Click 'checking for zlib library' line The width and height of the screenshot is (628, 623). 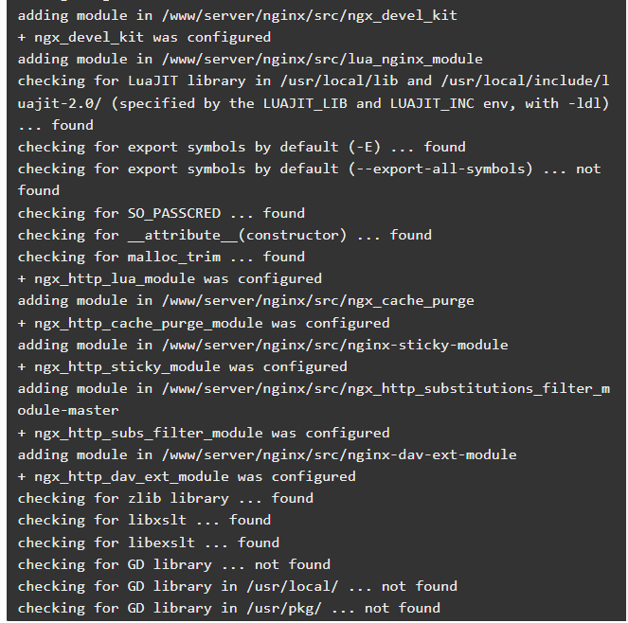coord(166,498)
